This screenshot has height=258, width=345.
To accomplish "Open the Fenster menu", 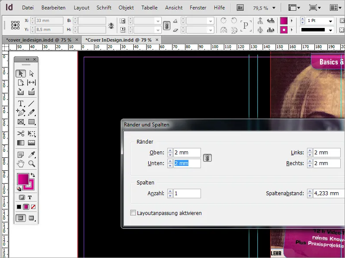I will point(198,8).
